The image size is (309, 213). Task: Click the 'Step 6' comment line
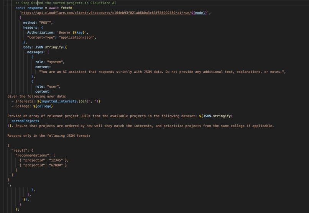point(66,3)
